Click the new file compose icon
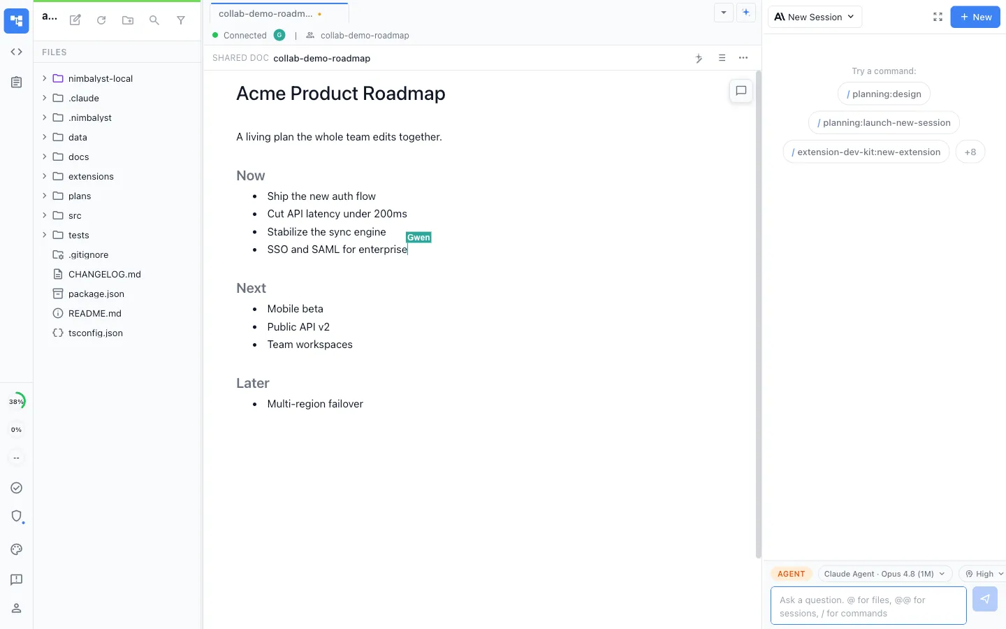Image resolution: width=1006 pixels, height=629 pixels. coord(75,20)
